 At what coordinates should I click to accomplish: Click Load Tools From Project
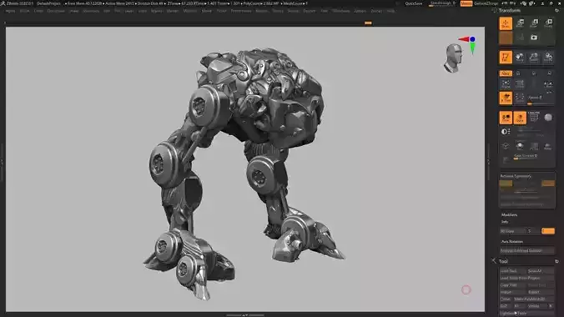coord(527,278)
